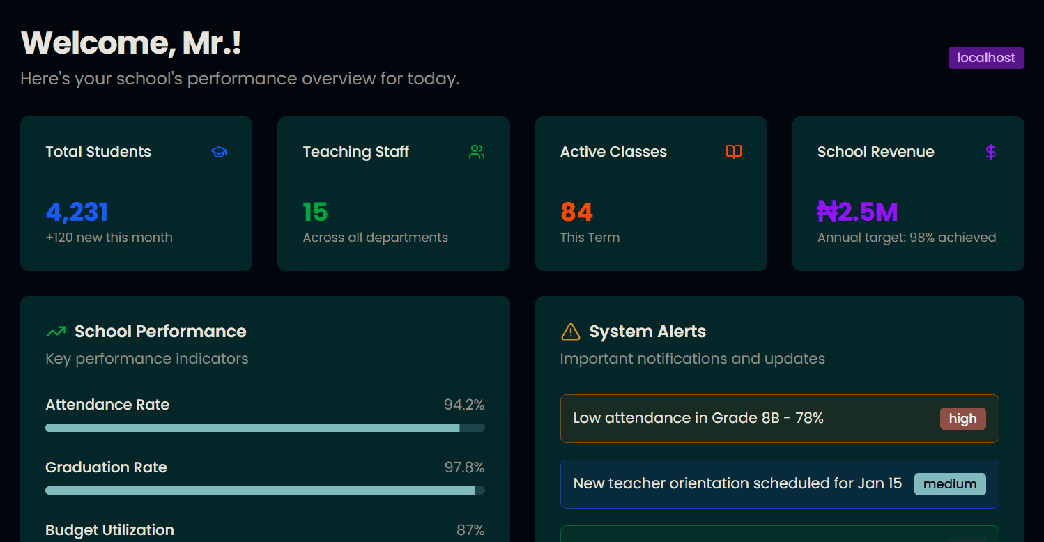Open the New teacher orientation alert
Image resolution: width=1044 pixels, height=542 pixels.
coord(737,483)
